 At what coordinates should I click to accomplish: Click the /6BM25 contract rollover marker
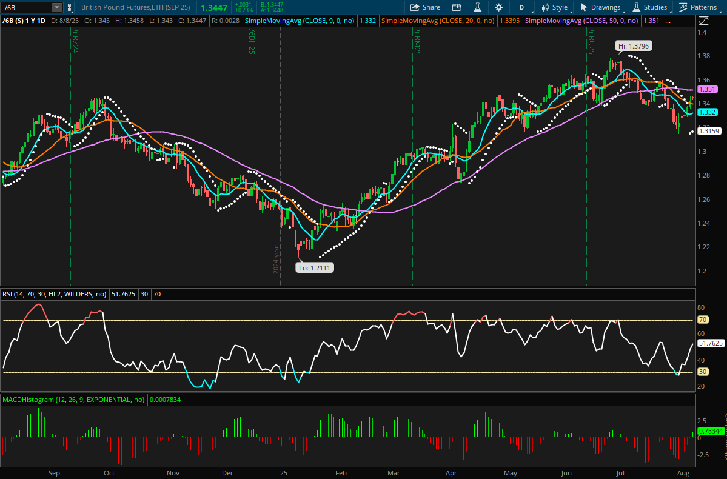tap(417, 42)
